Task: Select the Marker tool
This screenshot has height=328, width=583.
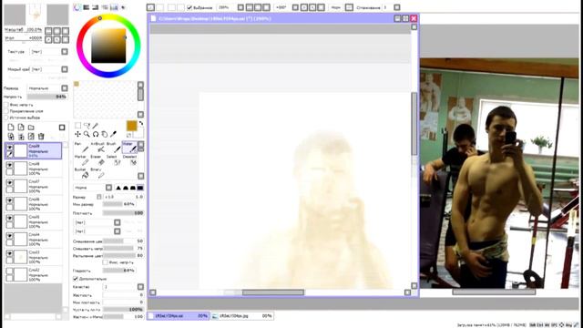Action: (82, 160)
